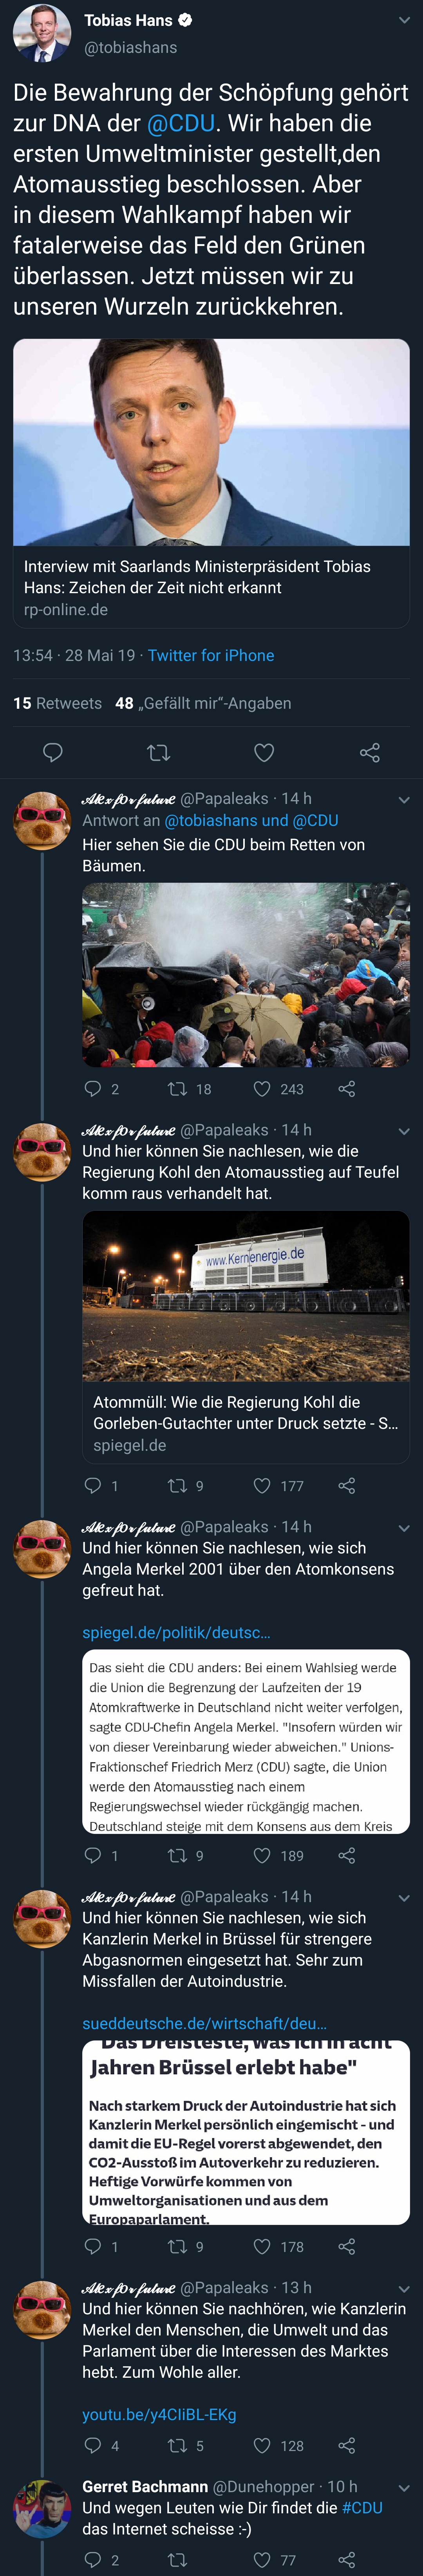The height and width of the screenshot is (2576, 423).
Task: Reply to Tobias Hans's main tweet
Action: tap(53, 752)
